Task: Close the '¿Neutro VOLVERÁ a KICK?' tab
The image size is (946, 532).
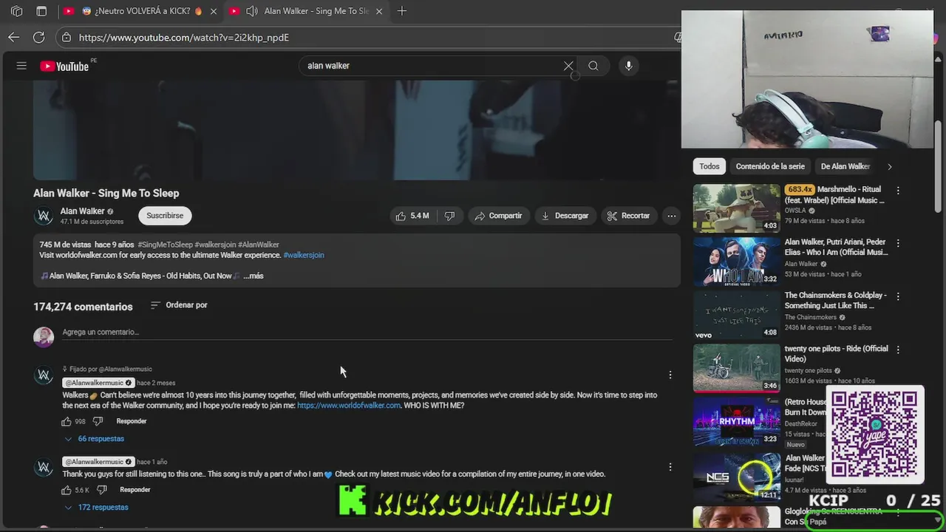Action: point(214,11)
